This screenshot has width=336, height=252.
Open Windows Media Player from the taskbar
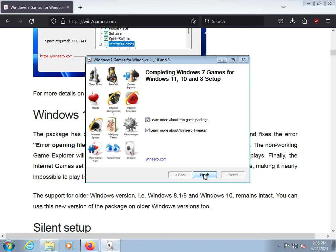click(x=69, y=245)
